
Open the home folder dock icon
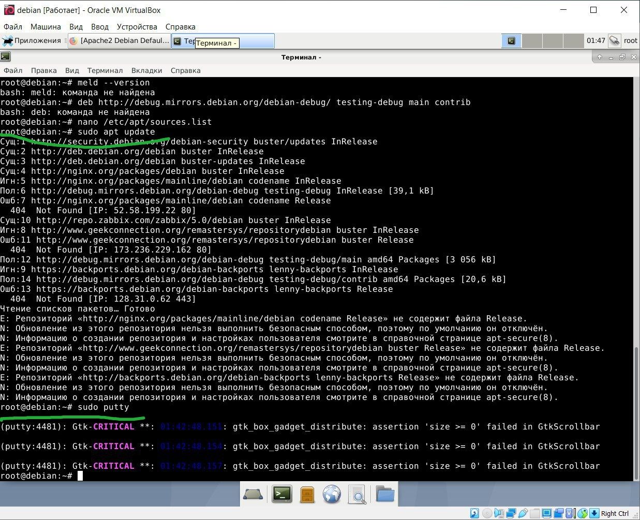pos(385,495)
